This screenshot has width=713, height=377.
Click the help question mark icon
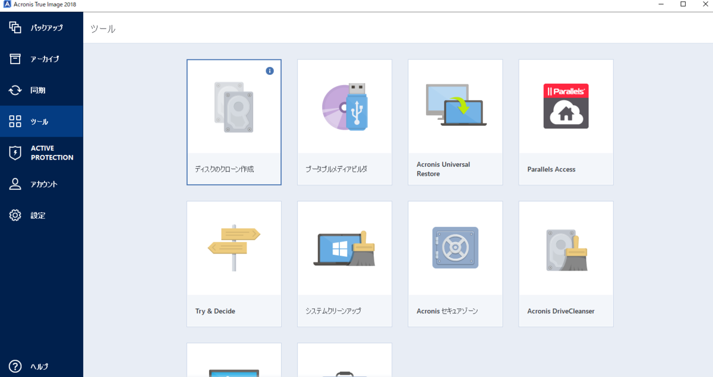pyautogui.click(x=15, y=366)
